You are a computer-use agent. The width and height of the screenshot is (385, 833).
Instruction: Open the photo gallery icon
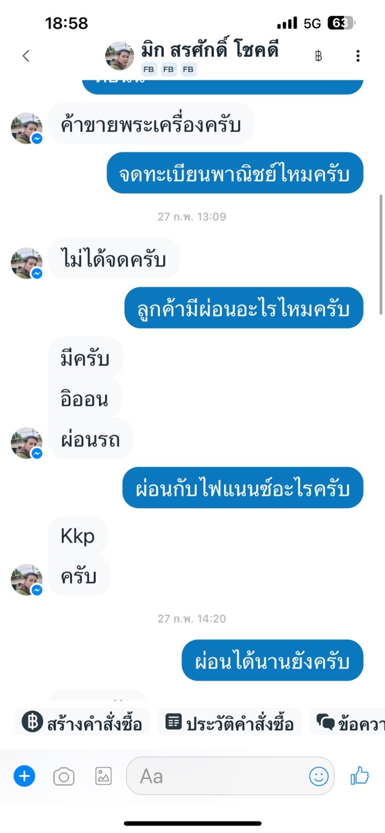pyautogui.click(x=104, y=777)
